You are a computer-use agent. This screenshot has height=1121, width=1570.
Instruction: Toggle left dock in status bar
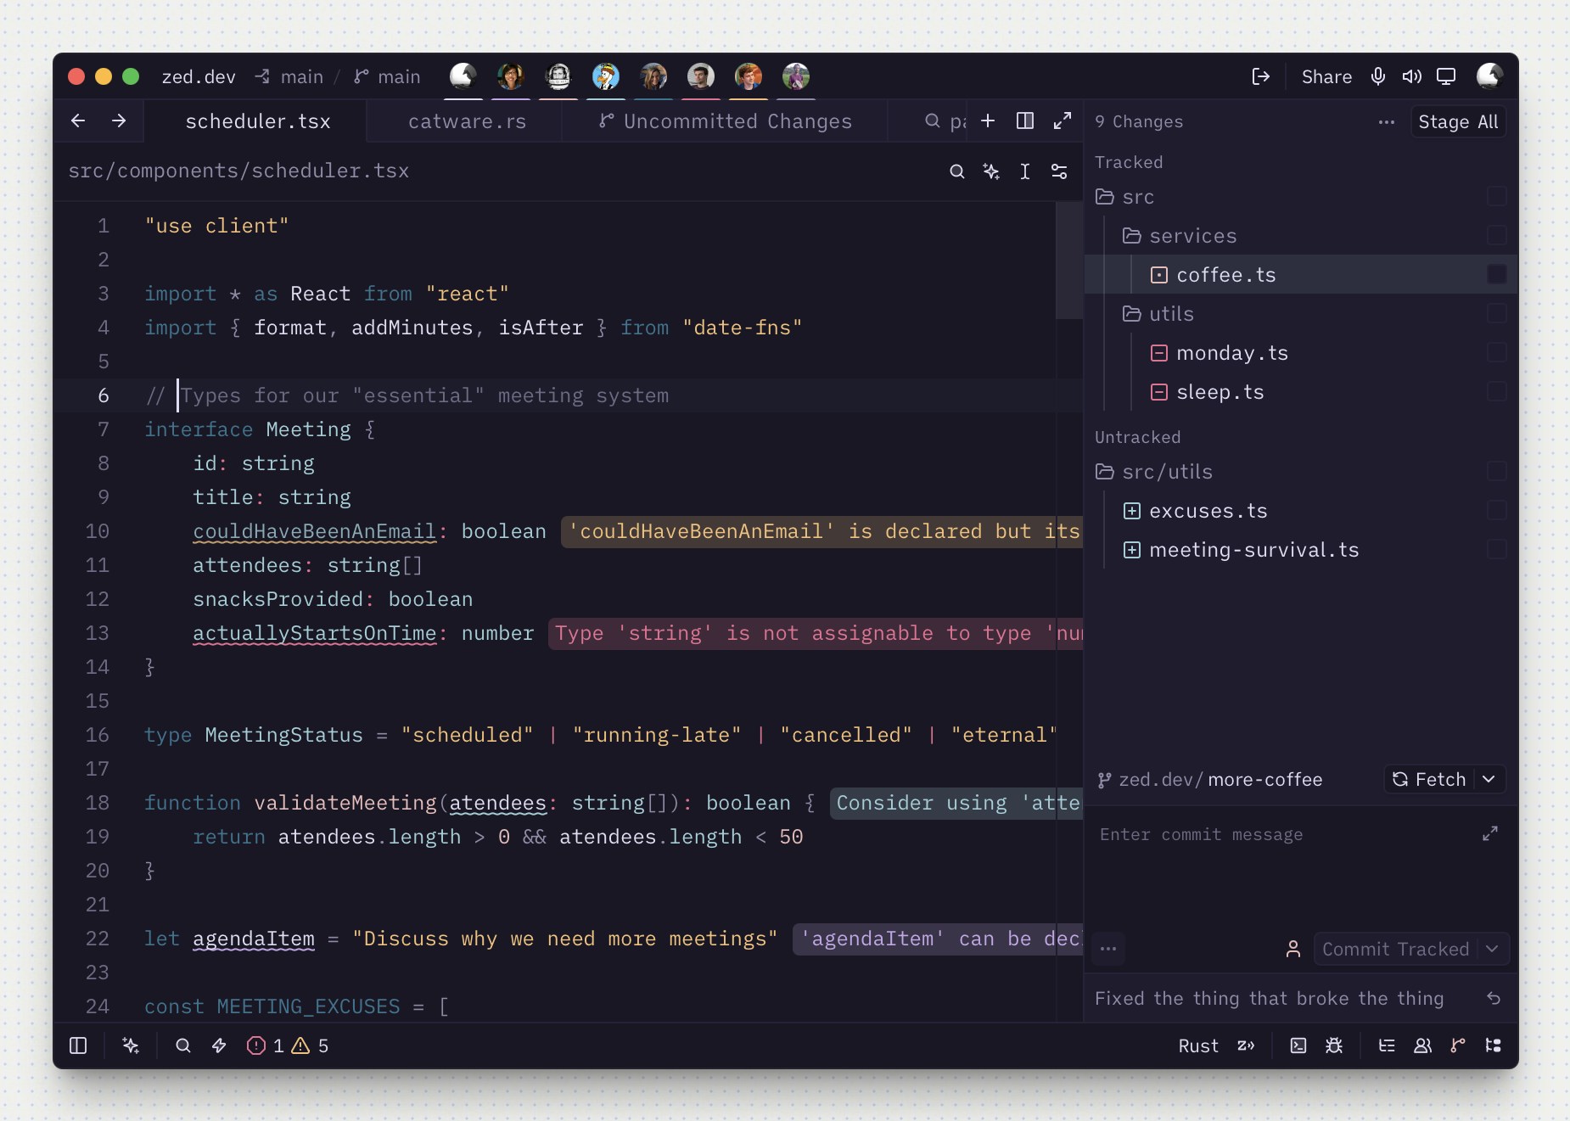[78, 1045]
